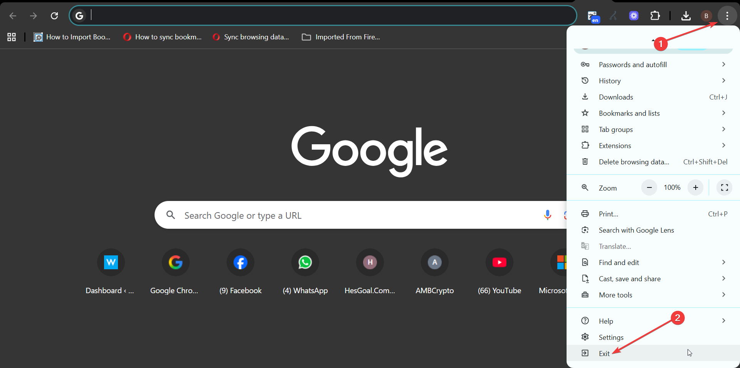Image resolution: width=740 pixels, height=368 pixels.
Task: Expand Help submenu arrow
Action: [723, 321]
